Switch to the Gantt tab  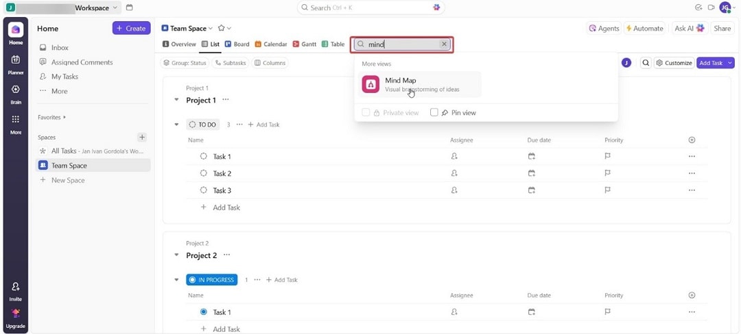[x=305, y=44]
